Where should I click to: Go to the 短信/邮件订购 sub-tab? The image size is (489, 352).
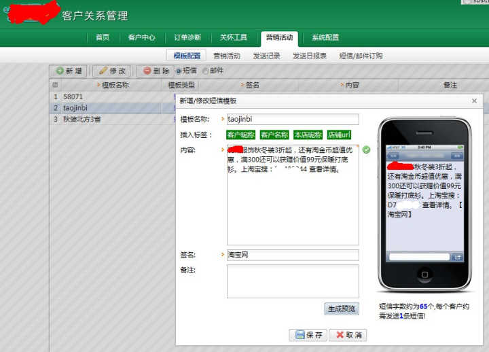(361, 56)
